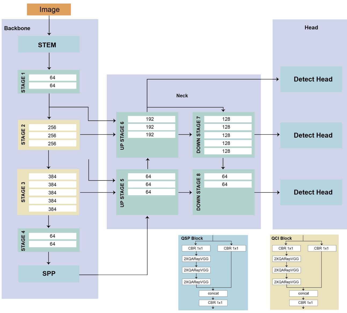The image size is (347, 313).
Task: Click the QSP Block title
Action: (192, 238)
